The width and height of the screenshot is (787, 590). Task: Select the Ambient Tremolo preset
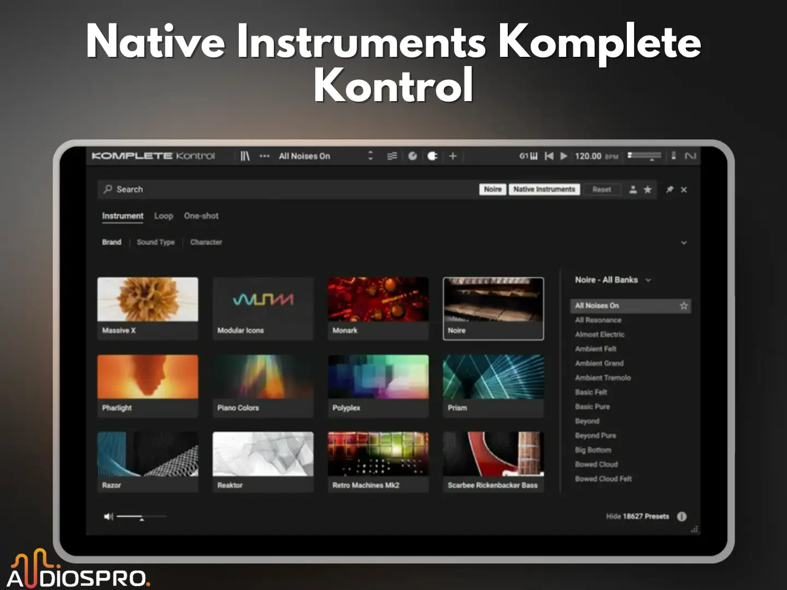click(603, 377)
